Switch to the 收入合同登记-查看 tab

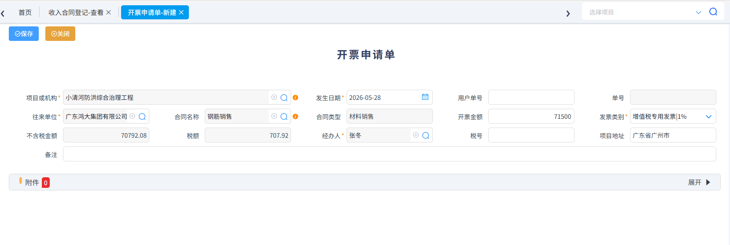[76, 12]
